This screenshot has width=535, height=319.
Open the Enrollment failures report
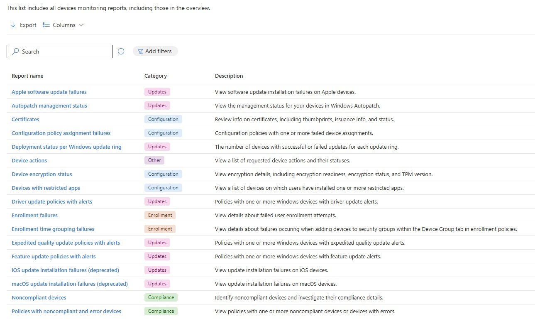[x=34, y=215]
